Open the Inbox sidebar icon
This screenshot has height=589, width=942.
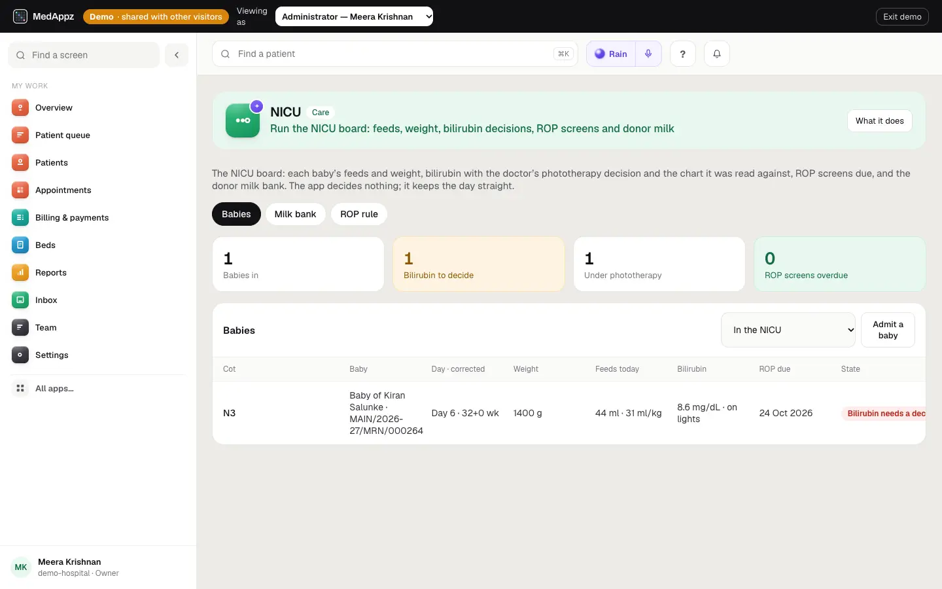[20, 300]
